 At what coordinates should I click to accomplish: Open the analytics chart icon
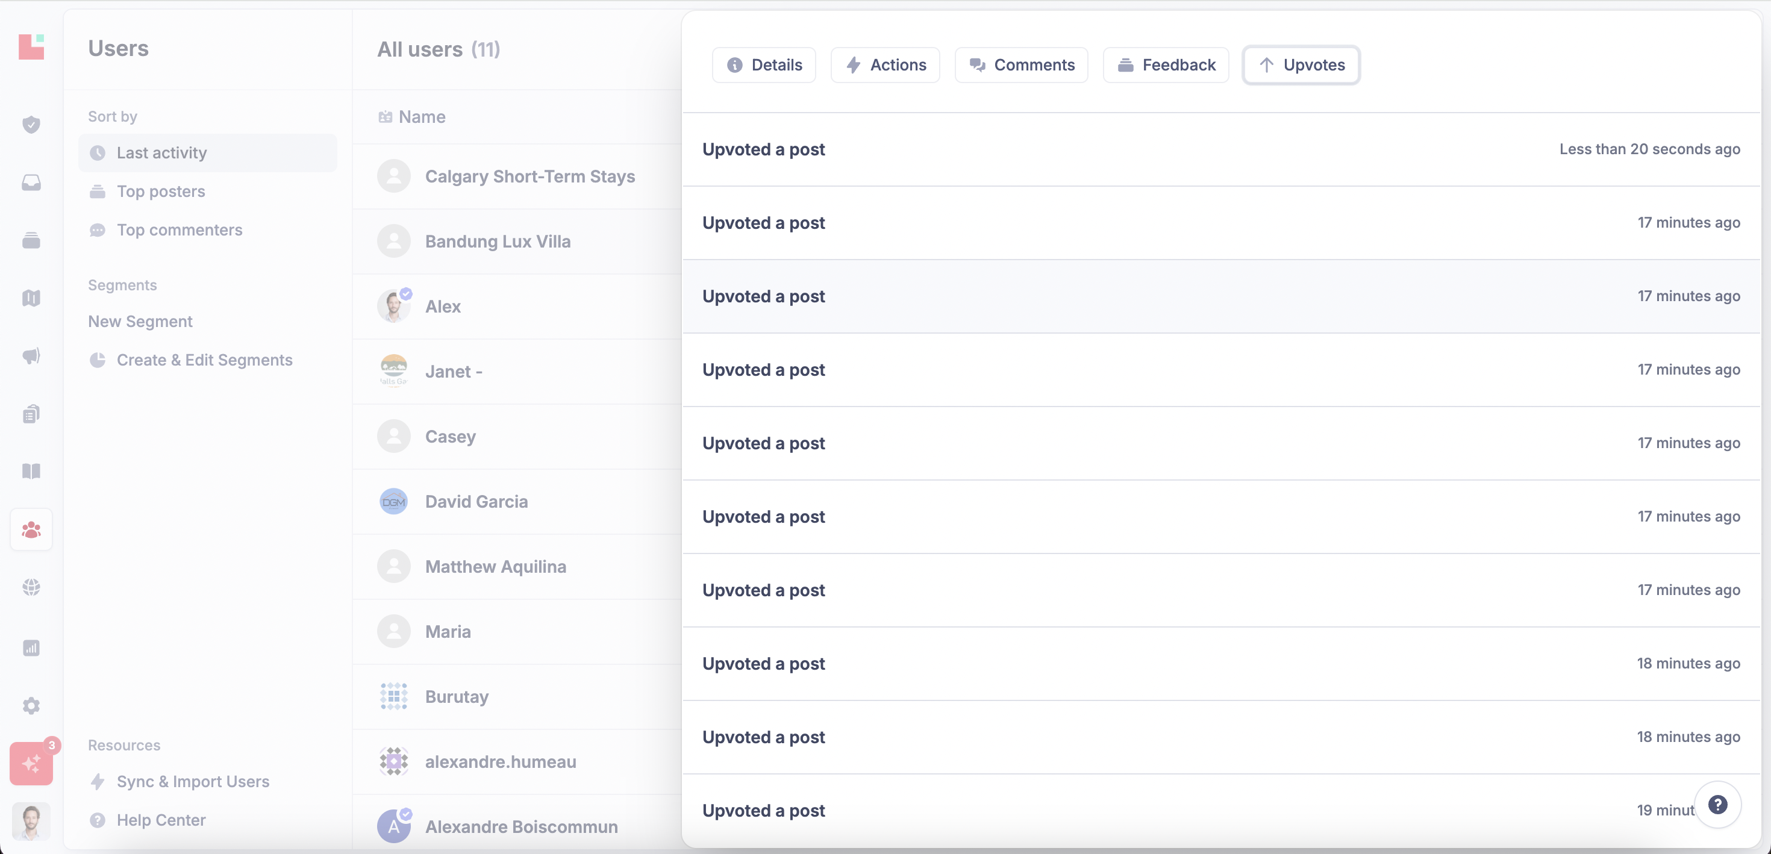31,647
